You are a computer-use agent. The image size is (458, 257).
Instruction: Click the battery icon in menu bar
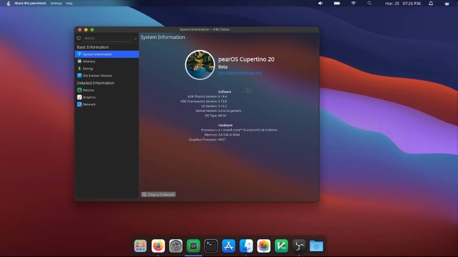point(337,3)
